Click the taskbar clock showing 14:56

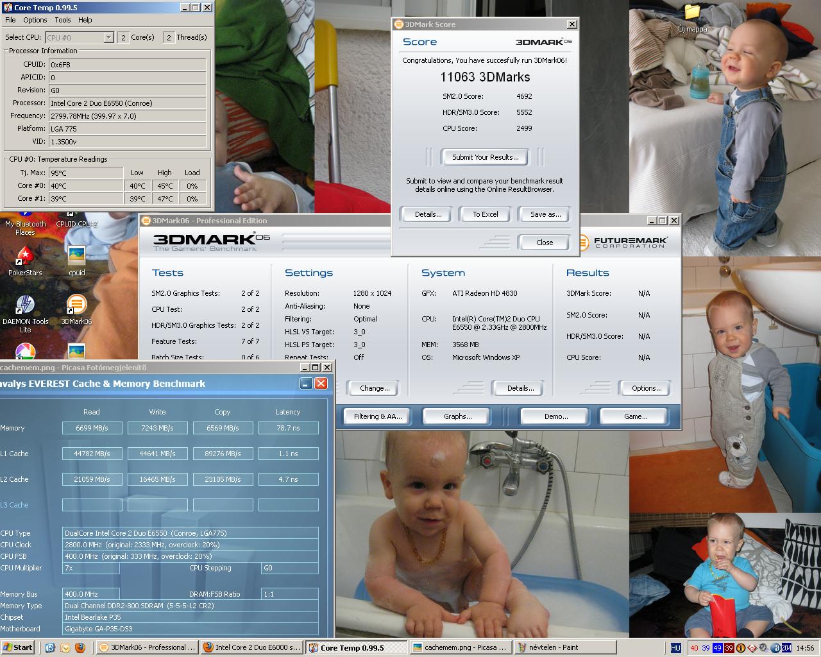point(805,648)
